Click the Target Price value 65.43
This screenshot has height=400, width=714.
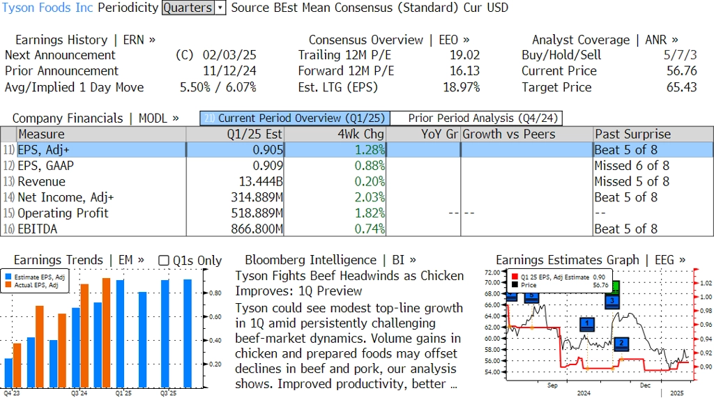click(x=682, y=87)
